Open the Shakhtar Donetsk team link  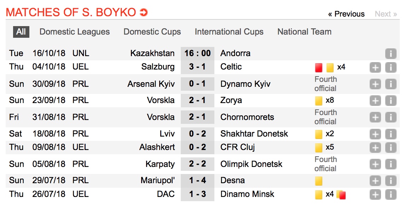[x=254, y=134]
